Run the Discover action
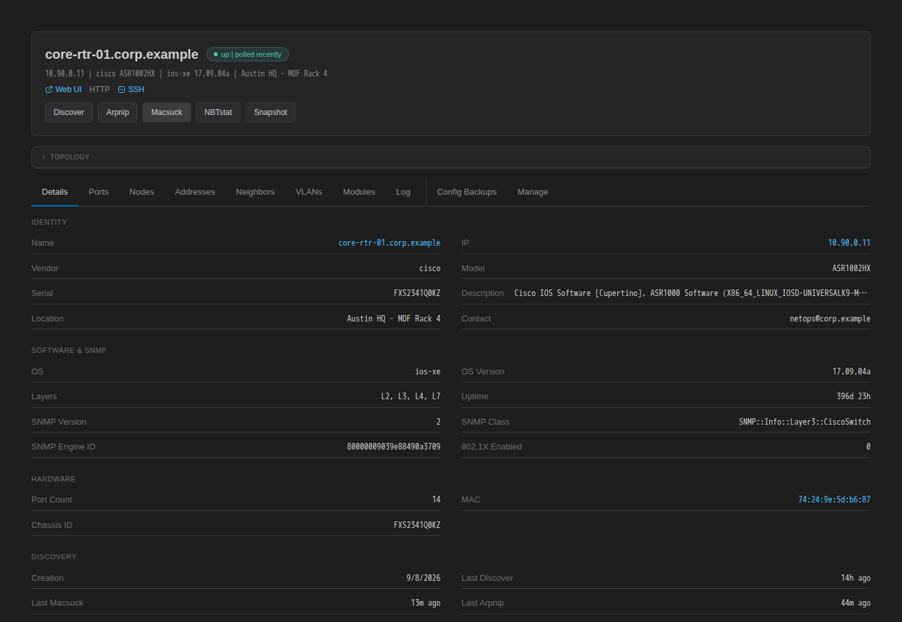The height and width of the screenshot is (622, 902). (69, 112)
